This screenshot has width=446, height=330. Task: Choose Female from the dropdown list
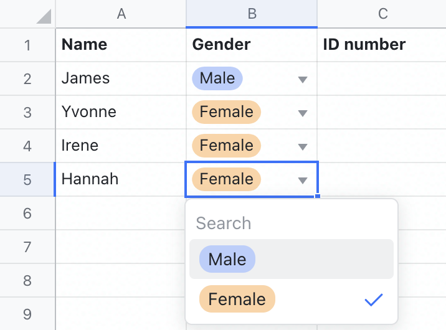[237, 299]
